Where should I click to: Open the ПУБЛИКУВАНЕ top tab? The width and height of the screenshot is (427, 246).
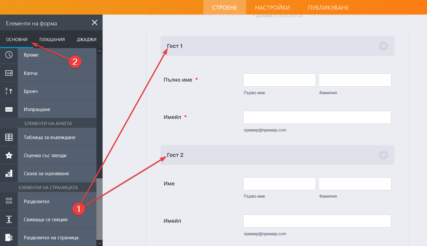pos(329,8)
